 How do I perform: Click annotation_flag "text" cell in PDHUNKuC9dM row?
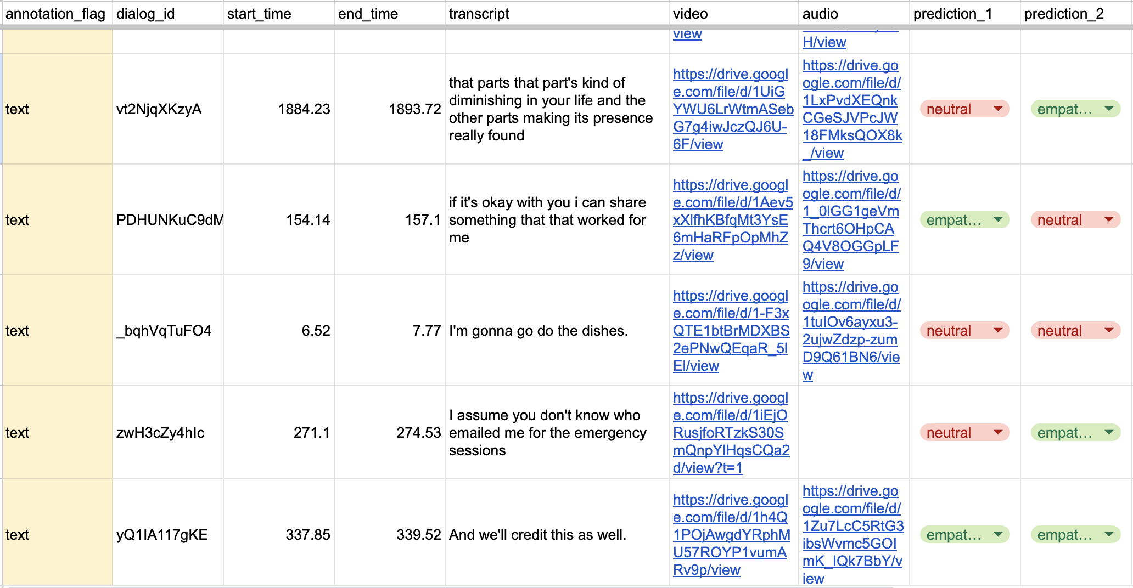pyautogui.click(x=57, y=220)
